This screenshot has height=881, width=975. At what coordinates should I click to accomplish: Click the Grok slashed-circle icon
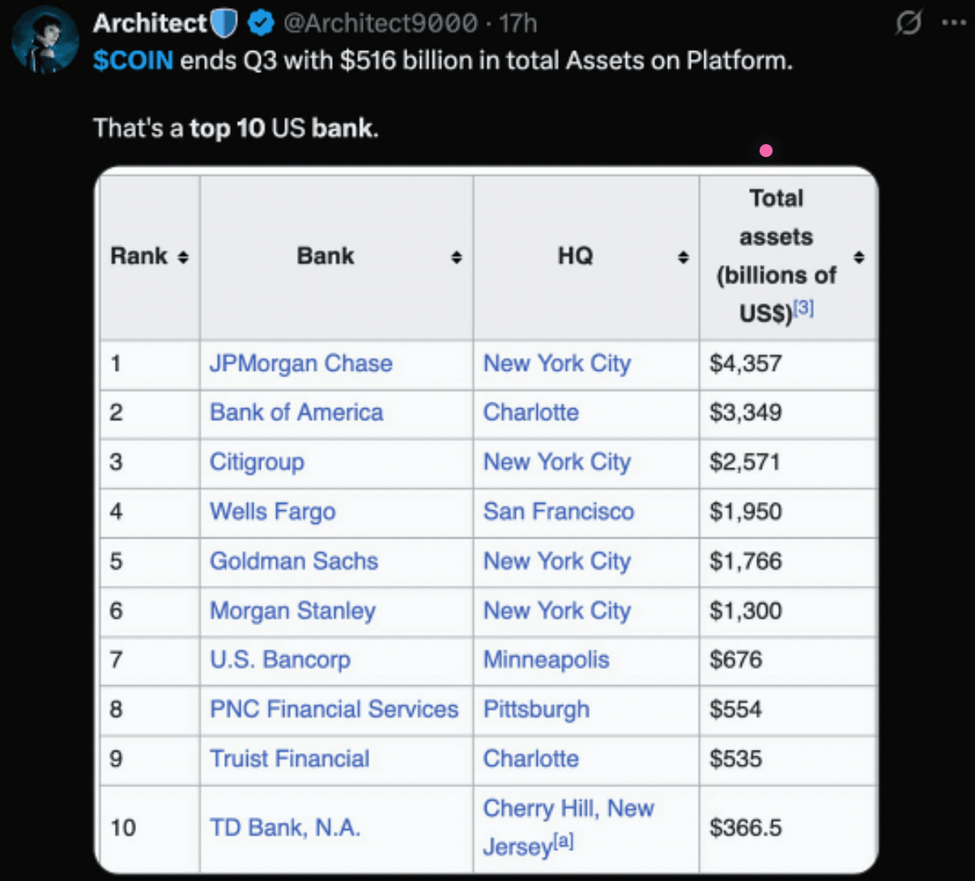click(x=909, y=24)
